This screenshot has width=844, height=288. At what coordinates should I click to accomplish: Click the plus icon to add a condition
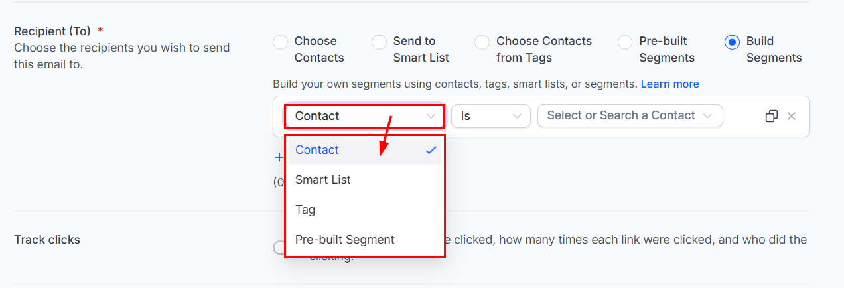point(279,157)
